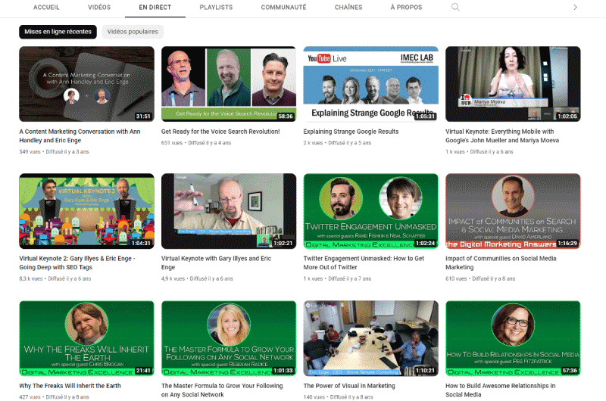This screenshot has width=606, height=401.
Task: Open the PLAYLISTS tab
Action: pyautogui.click(x=216, y=8)
